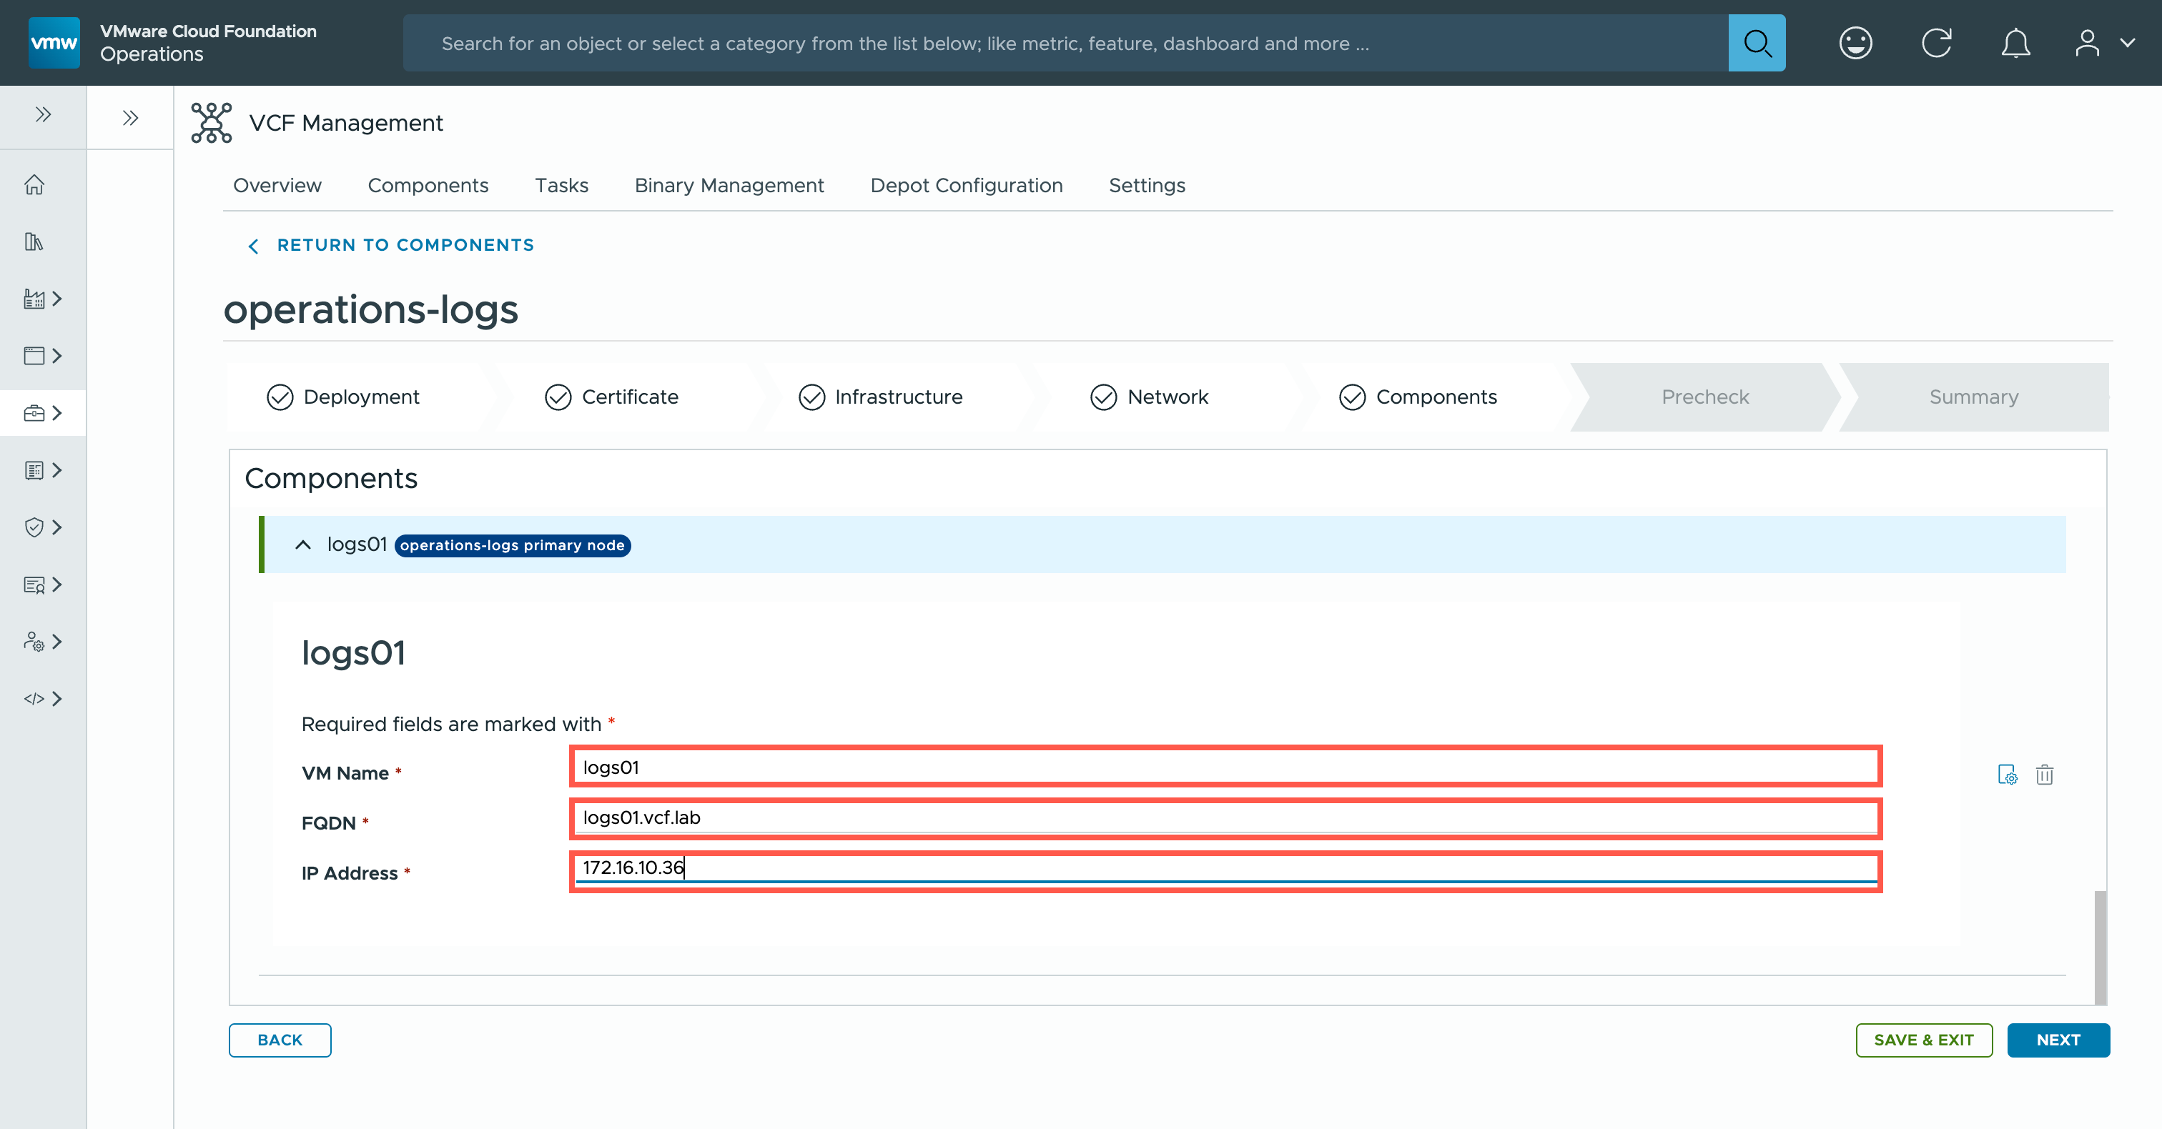Click the Home icon in sidebar

coord(34,184)
